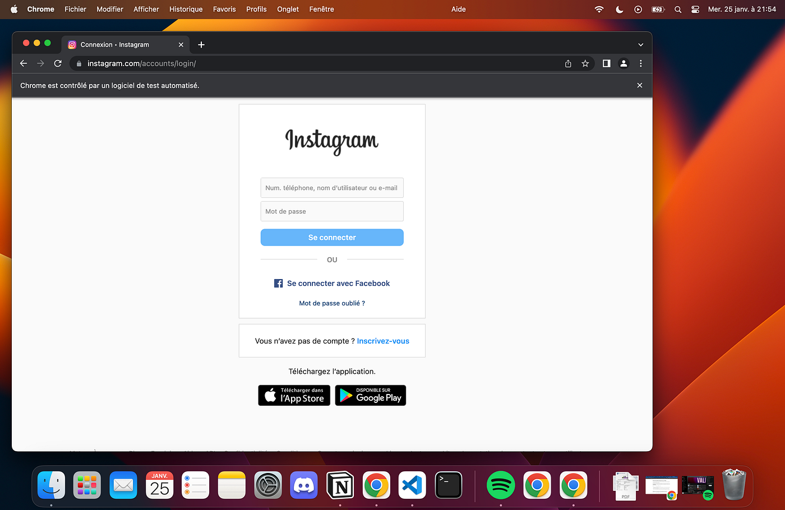Click the Mot de passe oublié link
Image resolution: width=785 pixels, height=510 pixels.
pos(332,303)
